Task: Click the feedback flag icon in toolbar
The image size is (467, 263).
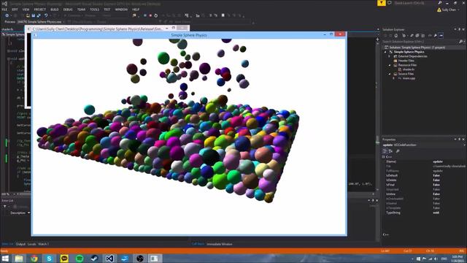Action: coord(134,15)
